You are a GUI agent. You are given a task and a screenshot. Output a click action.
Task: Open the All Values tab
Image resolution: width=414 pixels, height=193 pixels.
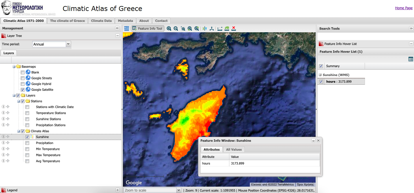click(x=234, y=150)
